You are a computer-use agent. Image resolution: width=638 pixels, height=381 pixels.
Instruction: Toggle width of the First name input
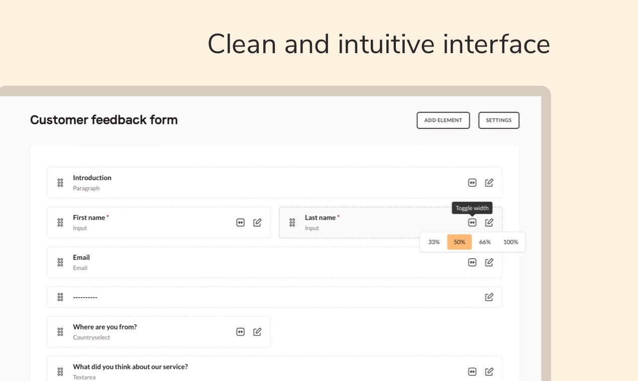pos(241,223)
